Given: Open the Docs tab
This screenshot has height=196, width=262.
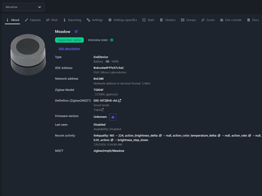Looking at the screenshot, I should [253, 20].
